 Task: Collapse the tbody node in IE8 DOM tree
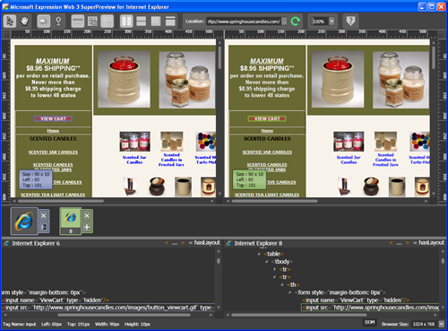pyautogui.click(x=267, y=262)
